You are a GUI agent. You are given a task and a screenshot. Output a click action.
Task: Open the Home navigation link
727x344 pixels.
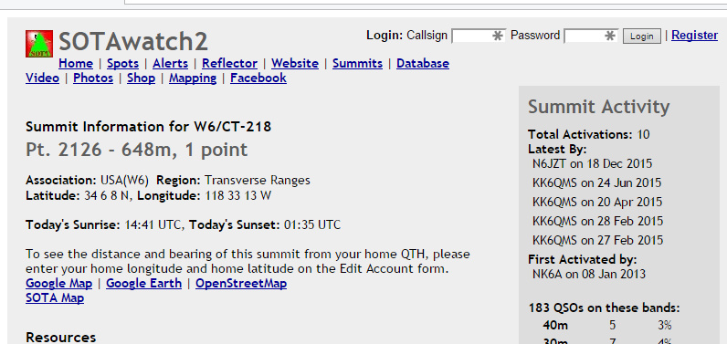coord(76,64)
